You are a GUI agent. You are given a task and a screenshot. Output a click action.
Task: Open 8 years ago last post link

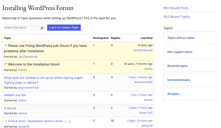145,45
